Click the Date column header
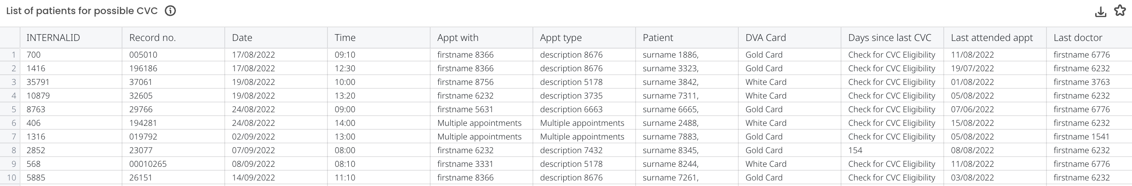1132x186 pixels. pyautogui.click(x=242, y=38)
